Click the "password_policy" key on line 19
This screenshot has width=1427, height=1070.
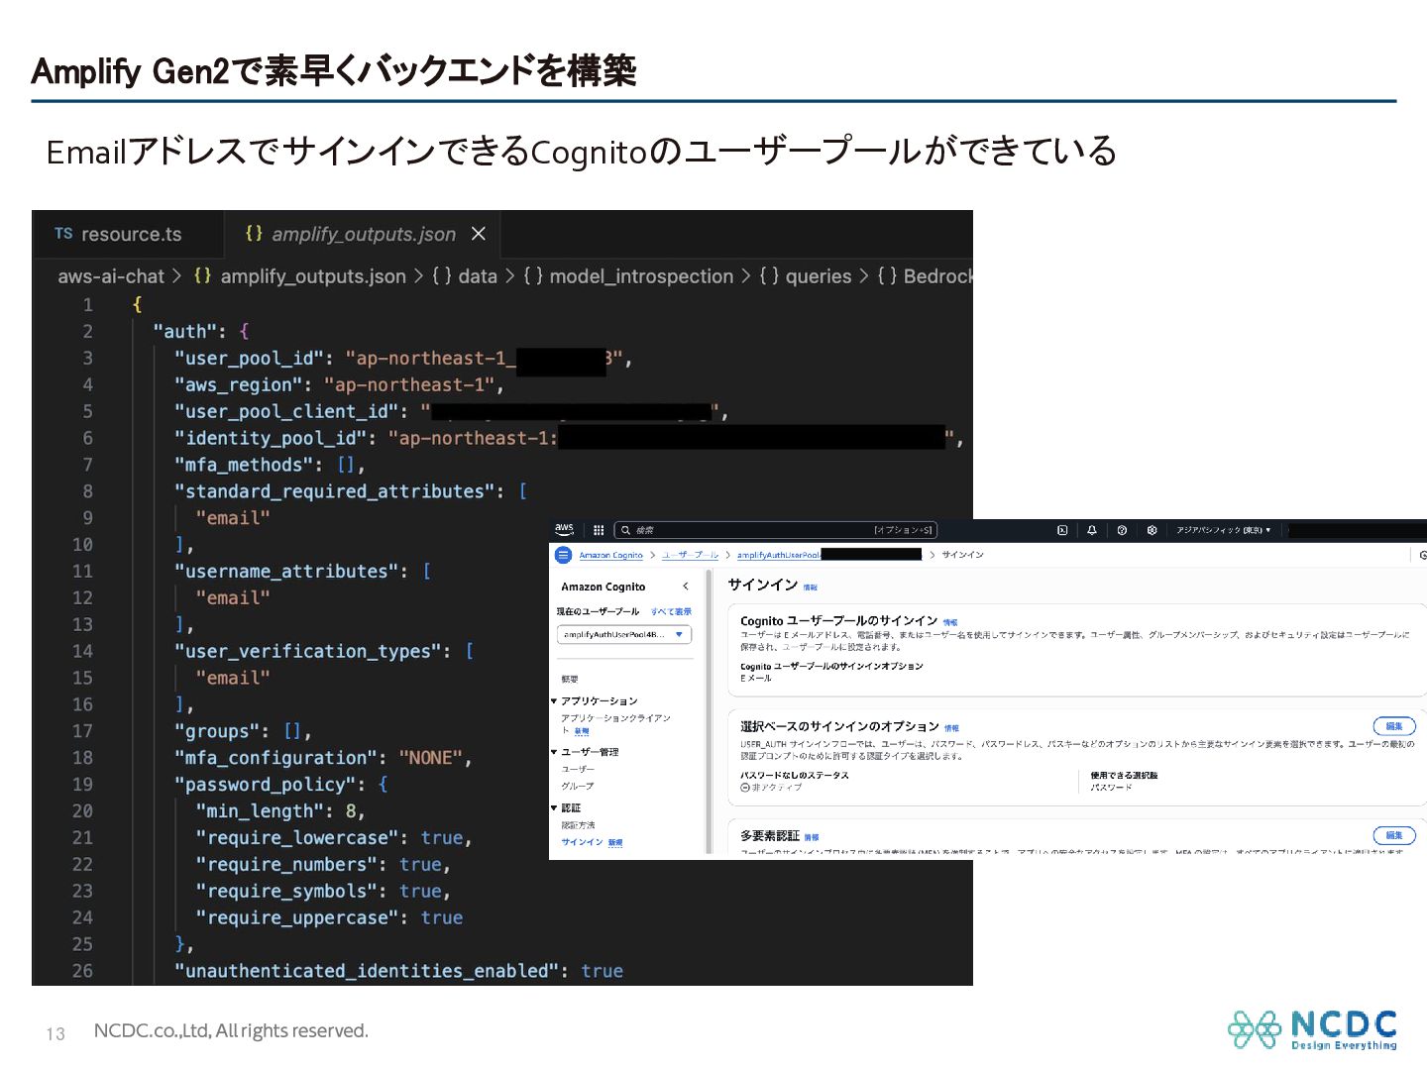267,785
